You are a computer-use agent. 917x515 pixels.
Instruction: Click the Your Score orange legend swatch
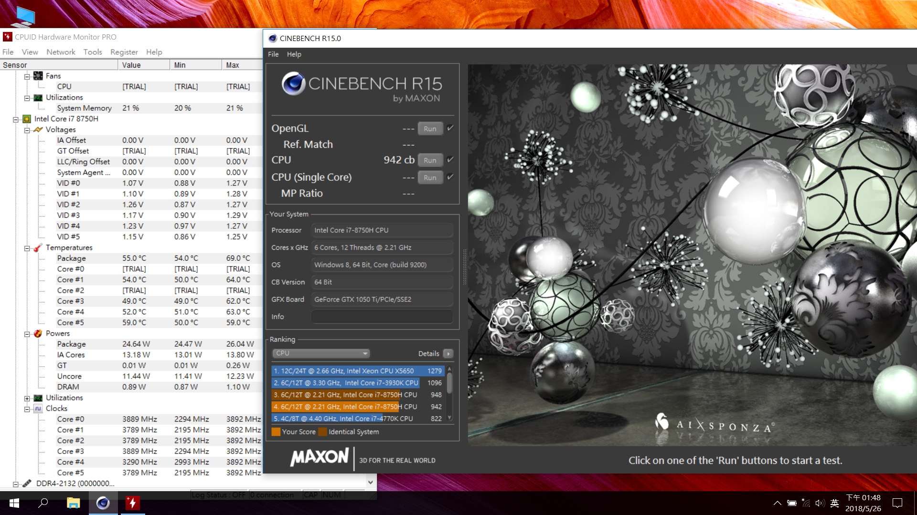[x=276, y=432]
